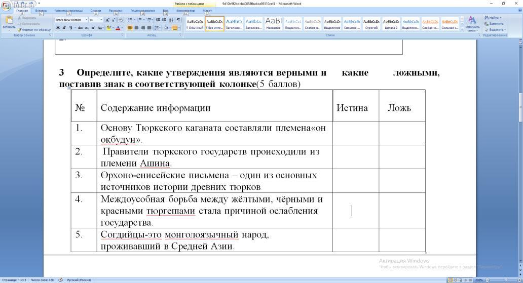Viewport: 523px width, 283px height.
Task: Apply the Обычный style
Action: tap(195, 24)
